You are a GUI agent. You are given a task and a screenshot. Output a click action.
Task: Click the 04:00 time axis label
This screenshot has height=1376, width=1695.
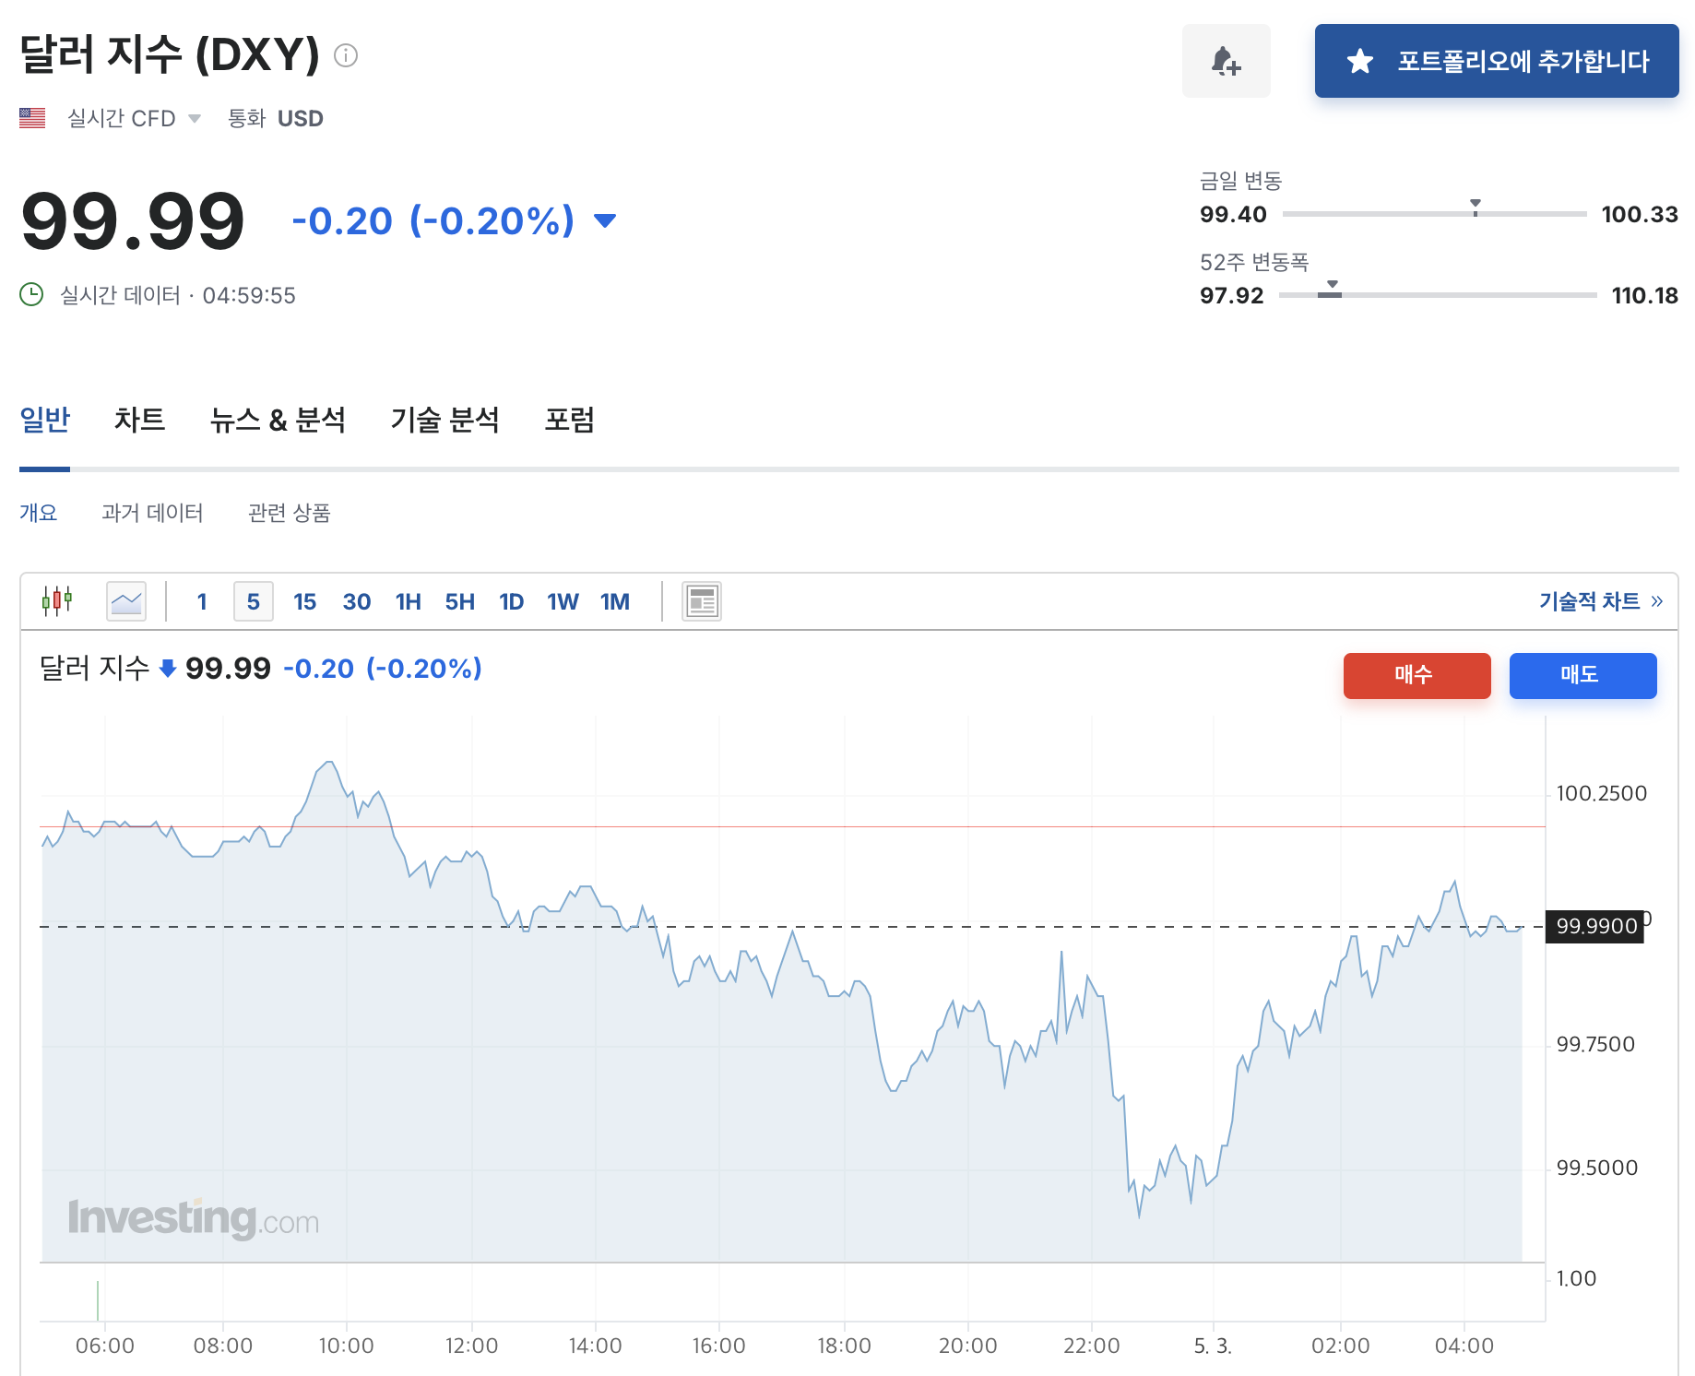pos(1464,1346)
